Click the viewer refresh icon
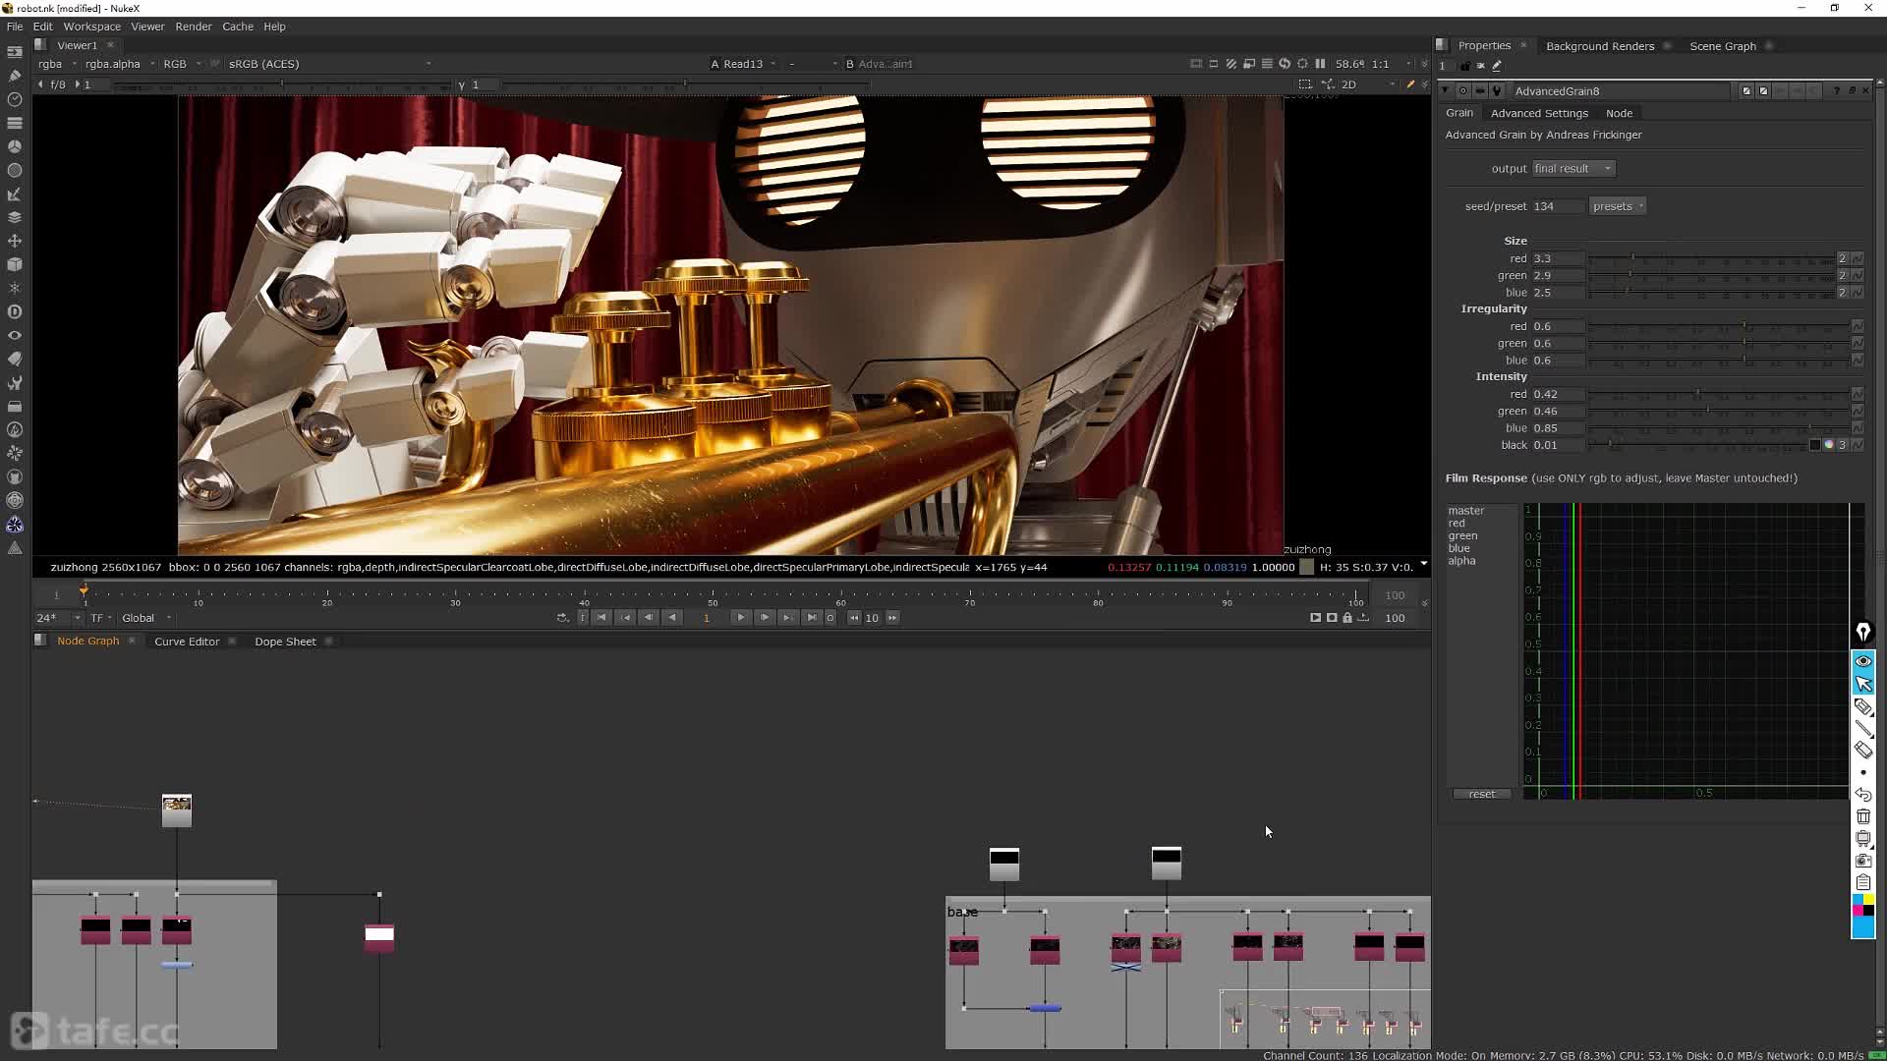The height and width of the screenshot is (1061, 1887). tap(1285, 64)
